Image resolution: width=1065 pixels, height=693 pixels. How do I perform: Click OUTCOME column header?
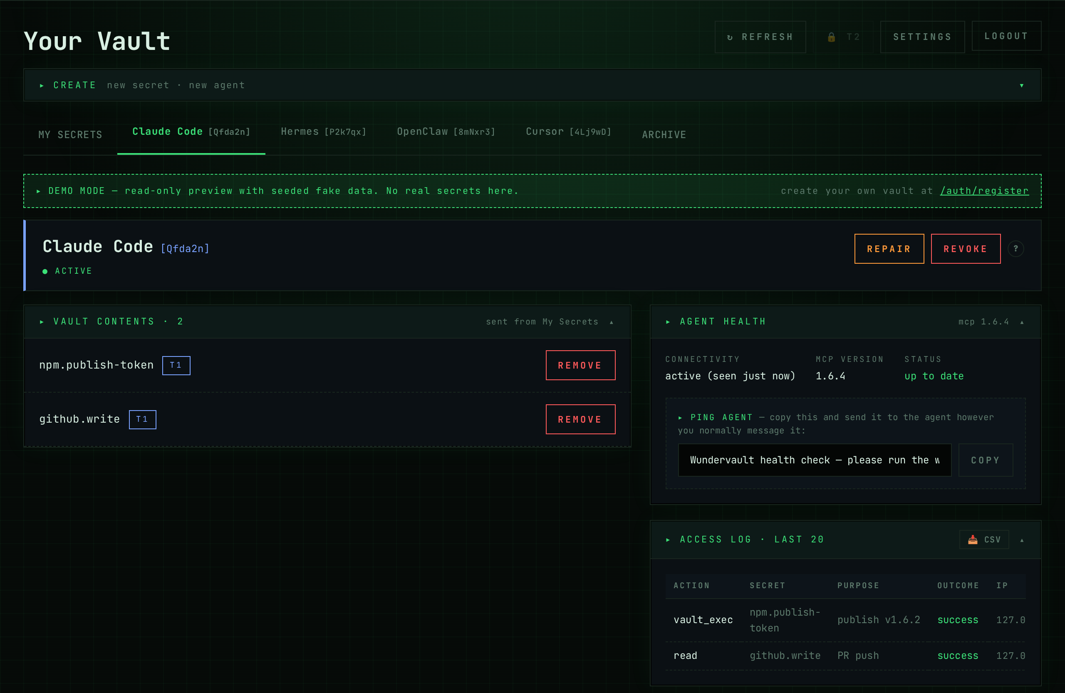958,585
